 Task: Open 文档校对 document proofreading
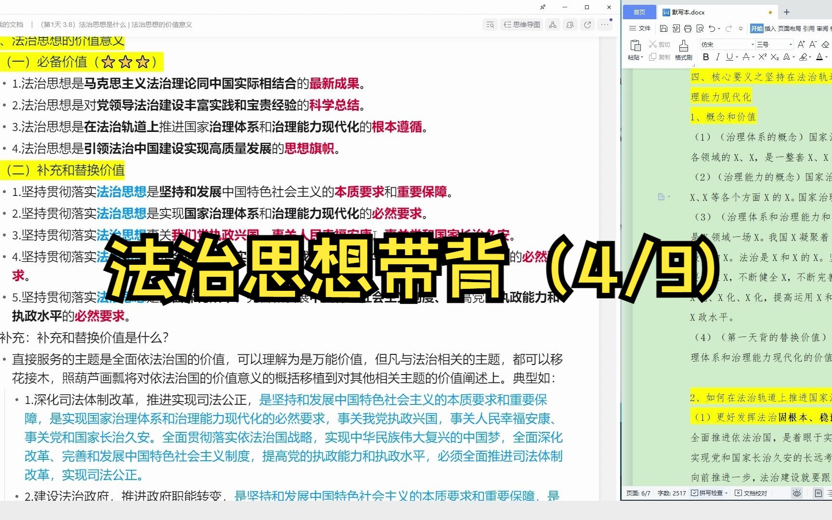(x=751, y=493)
